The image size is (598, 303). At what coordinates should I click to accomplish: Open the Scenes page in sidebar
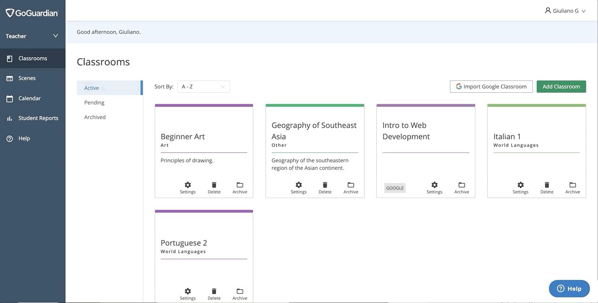coord(27,78)
